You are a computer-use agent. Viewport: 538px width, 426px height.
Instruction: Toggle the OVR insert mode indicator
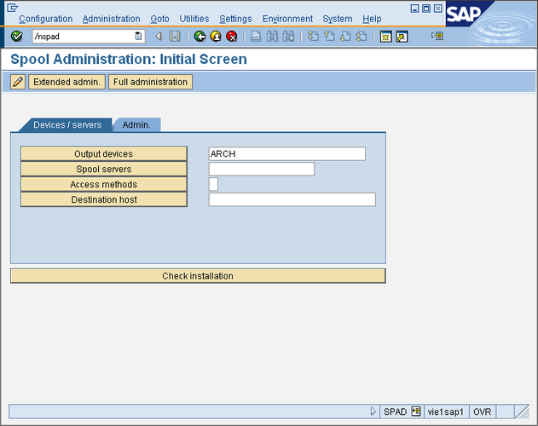point(483,411)
